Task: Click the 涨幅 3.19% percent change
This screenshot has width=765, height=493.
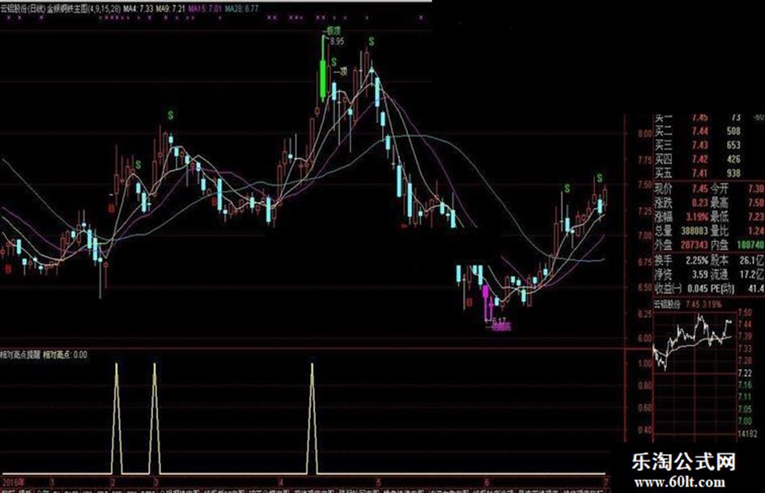Action: [x=696, y=217]
